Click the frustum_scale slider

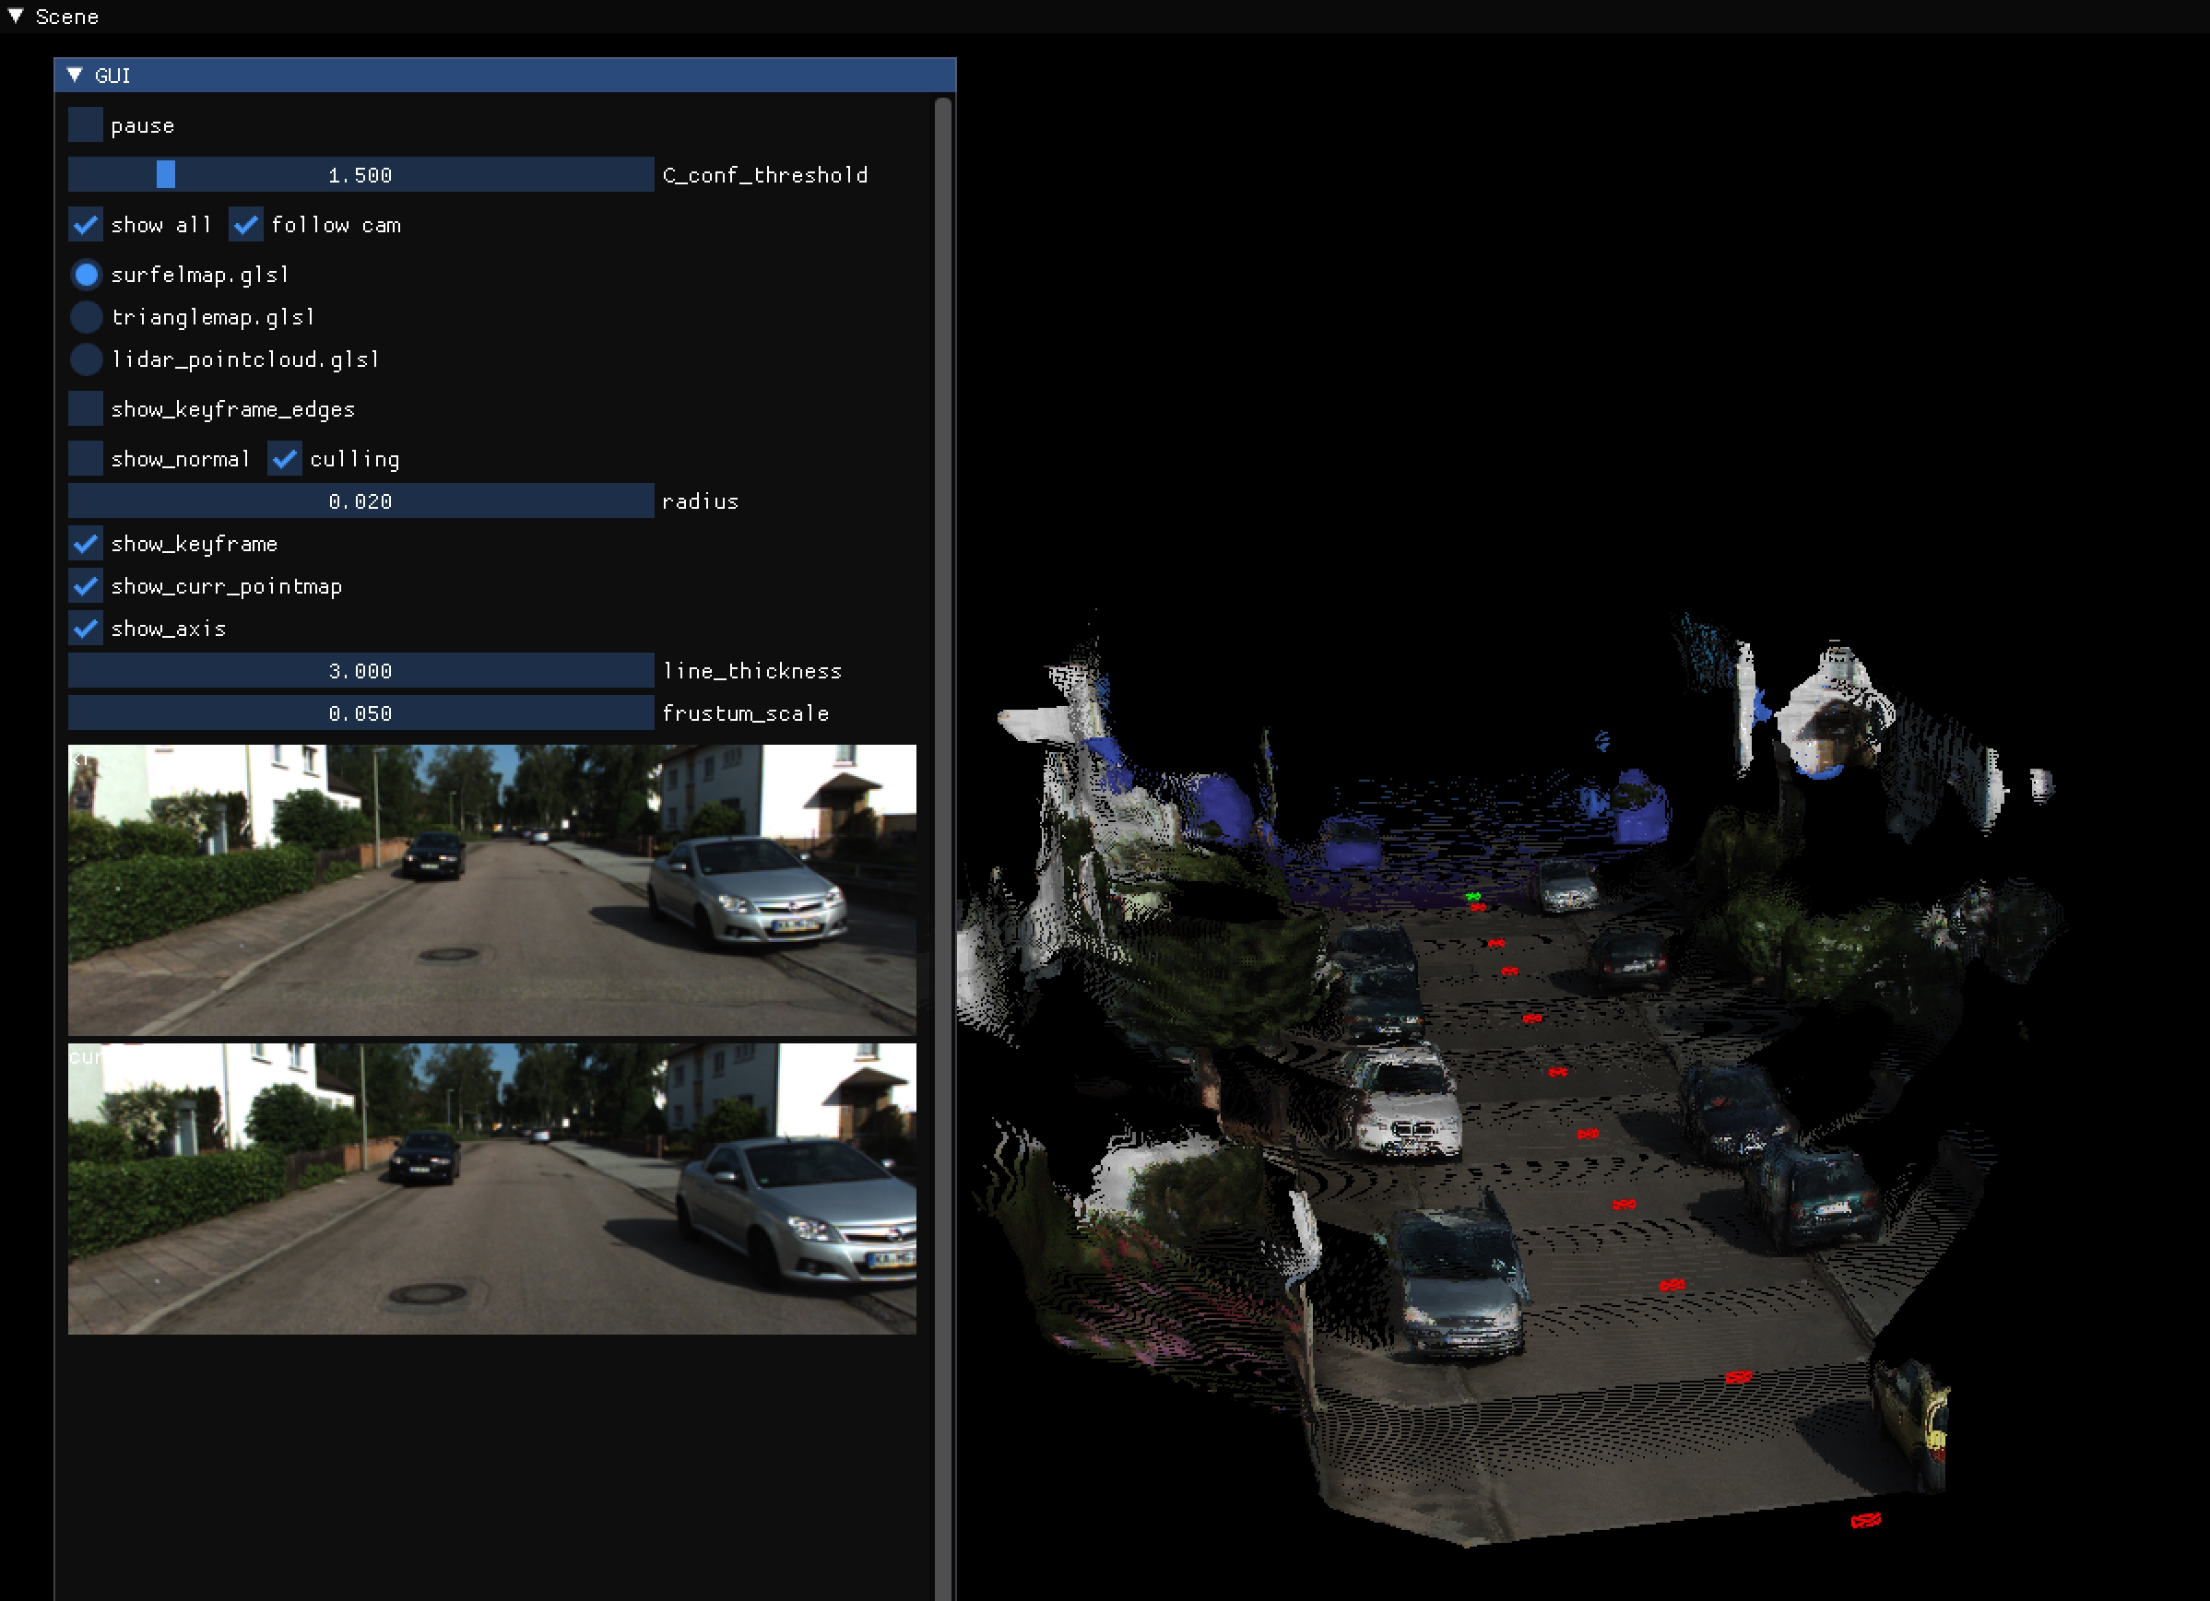(360, 712)
